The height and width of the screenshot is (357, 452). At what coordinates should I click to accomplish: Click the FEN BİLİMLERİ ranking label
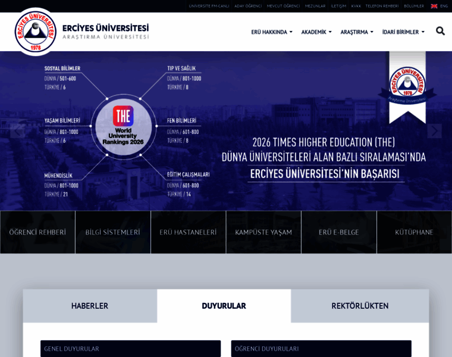pos(181,121)
